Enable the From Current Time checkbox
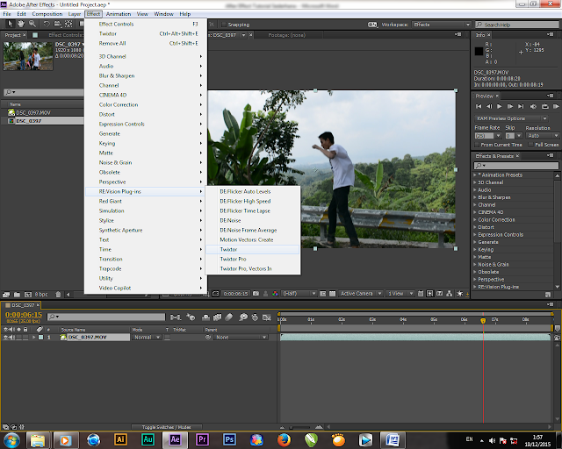This screenshot has width=562, height=449. [x=478, y=145]
